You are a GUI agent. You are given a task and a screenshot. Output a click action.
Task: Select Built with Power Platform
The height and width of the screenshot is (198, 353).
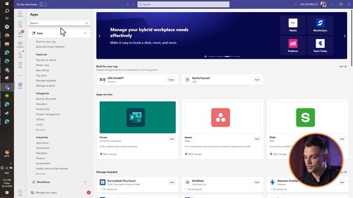50,47
